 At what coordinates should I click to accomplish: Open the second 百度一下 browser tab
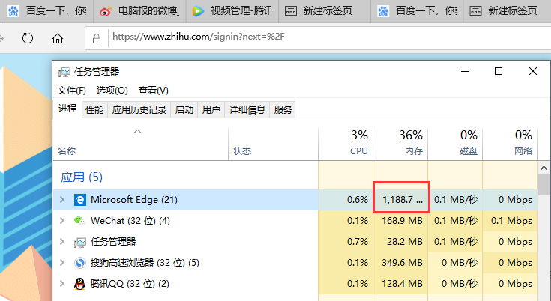coord(417,11)
